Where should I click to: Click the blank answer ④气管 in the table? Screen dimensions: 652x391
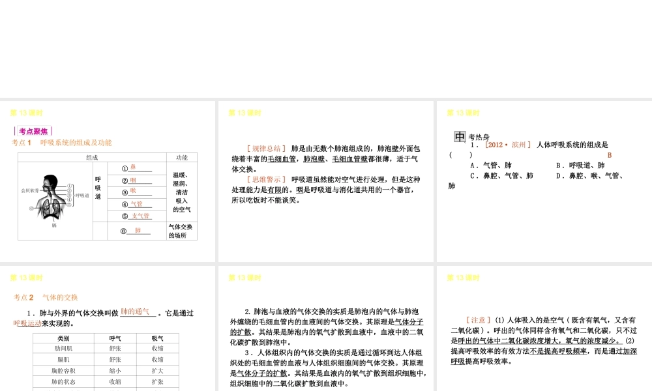click(136, 204)
